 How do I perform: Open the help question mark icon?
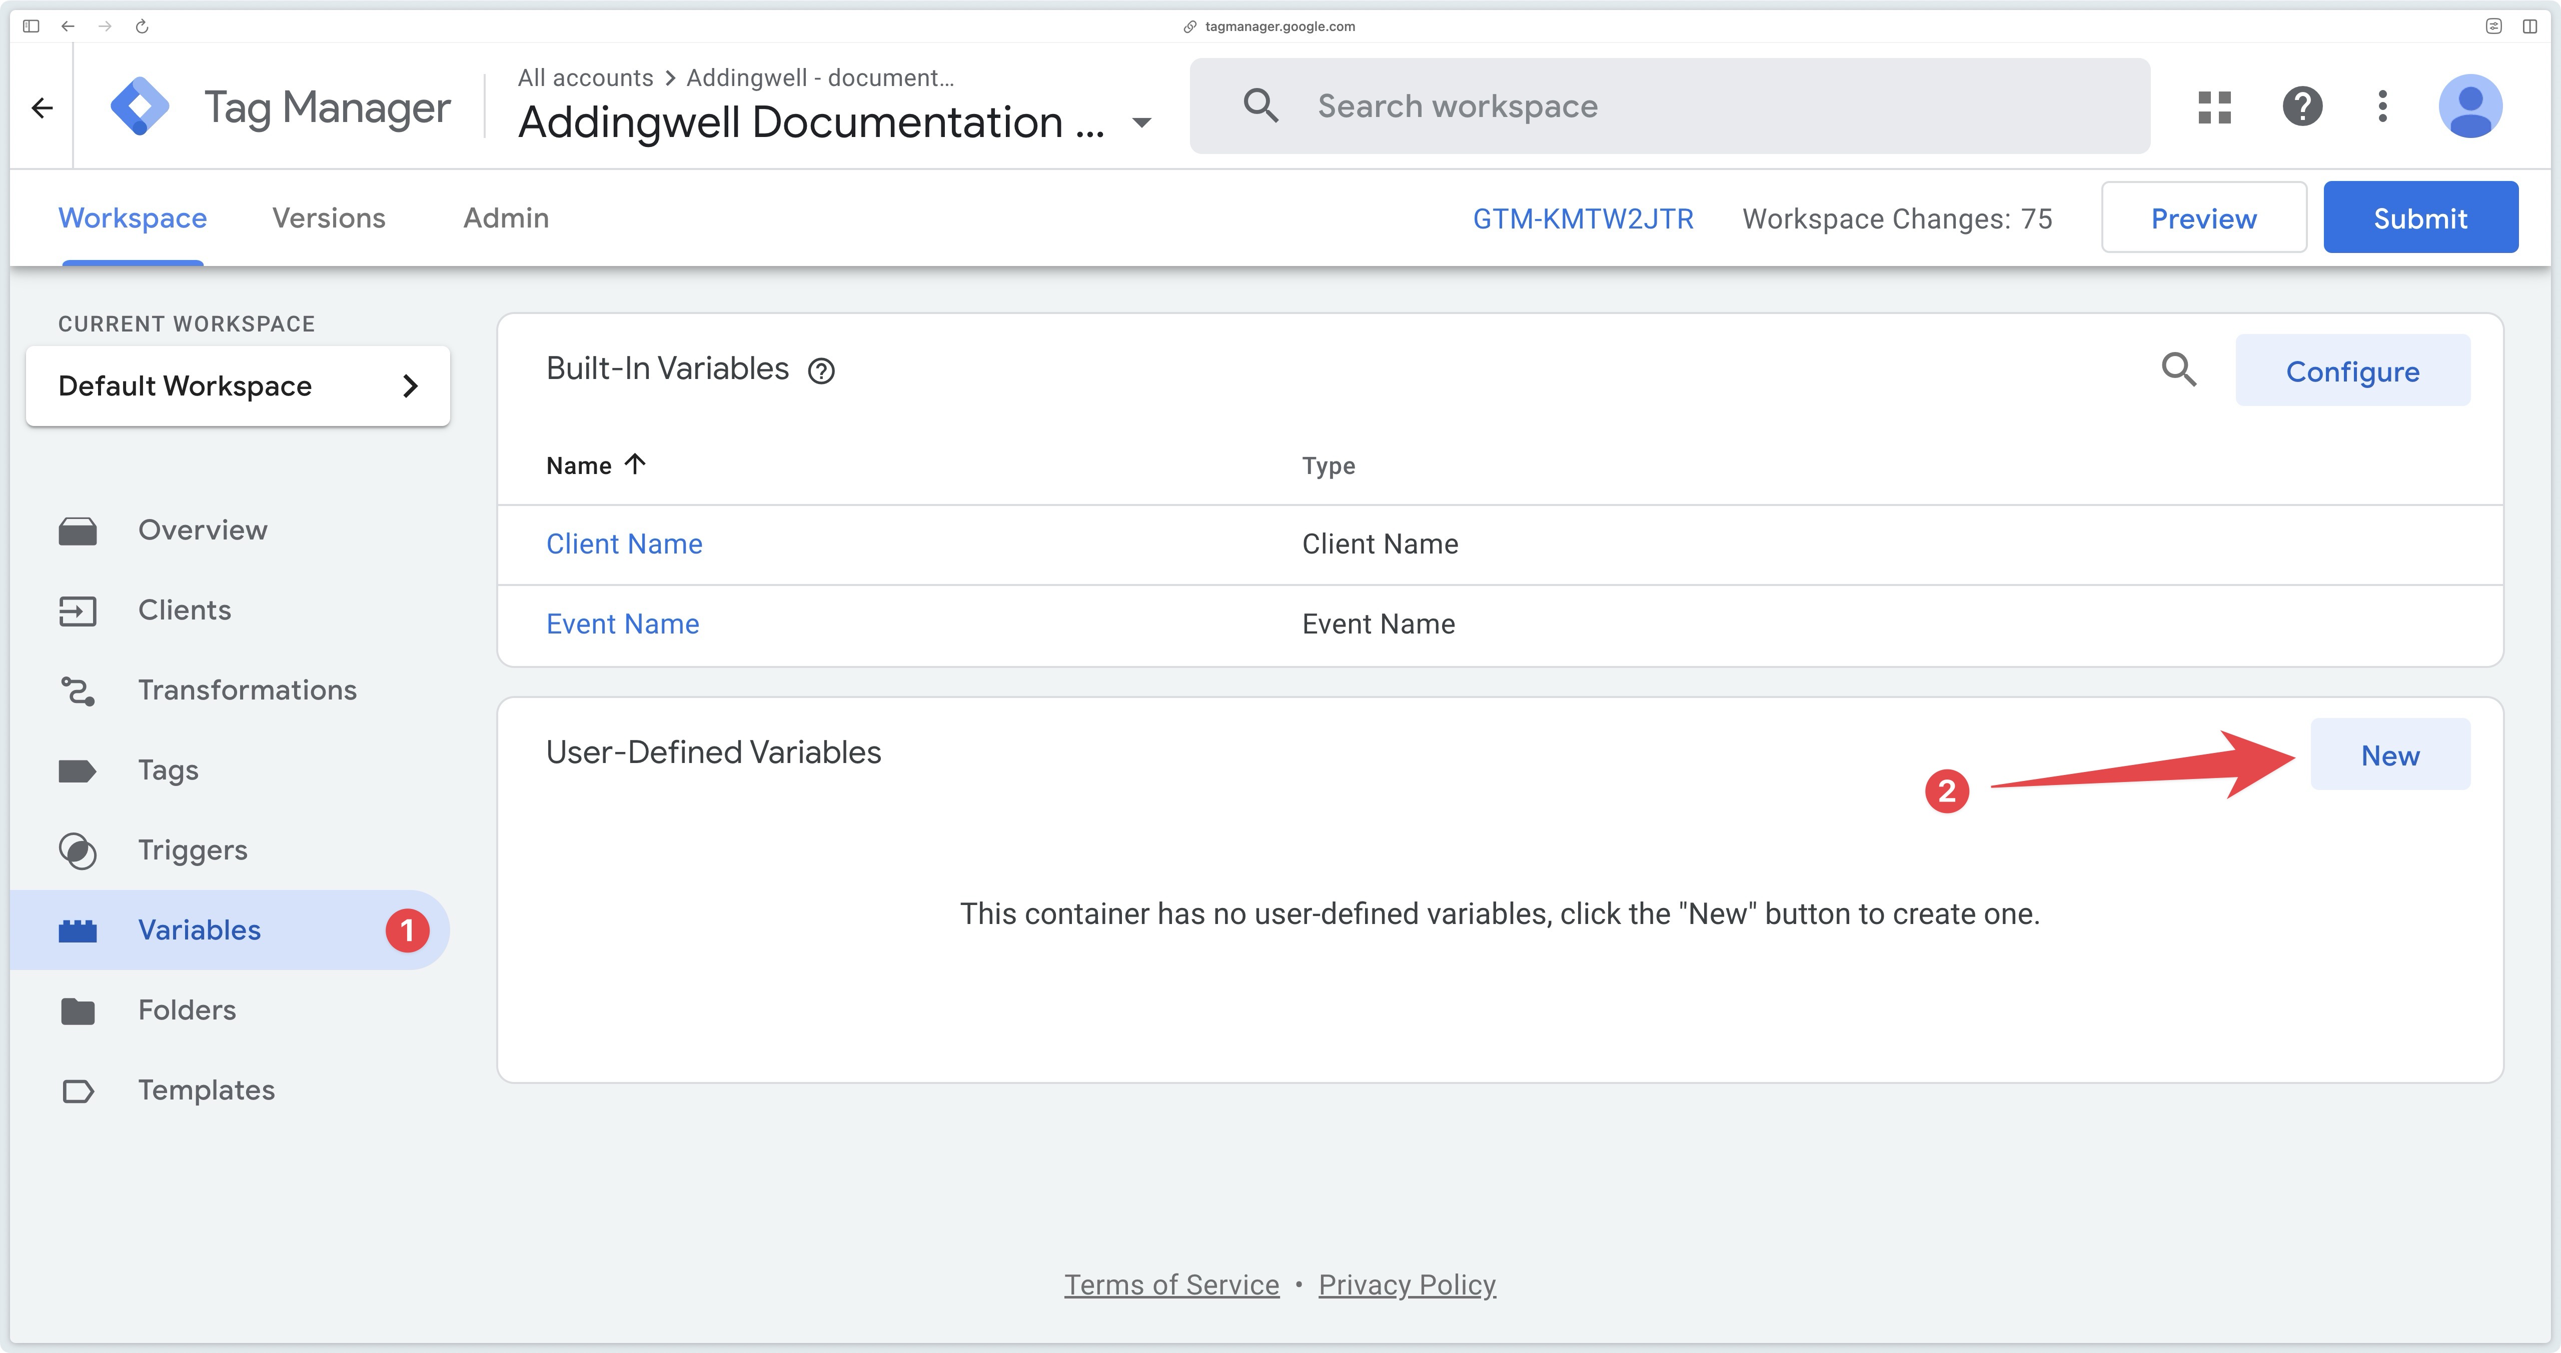[x=2301, y=106]
